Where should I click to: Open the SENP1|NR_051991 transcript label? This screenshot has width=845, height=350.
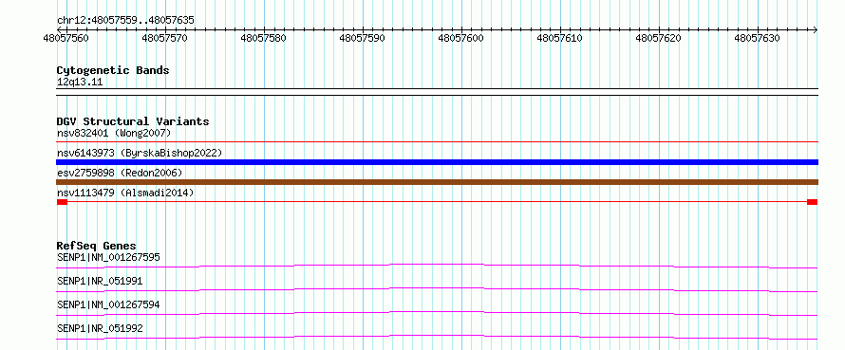tap(100, 281)
